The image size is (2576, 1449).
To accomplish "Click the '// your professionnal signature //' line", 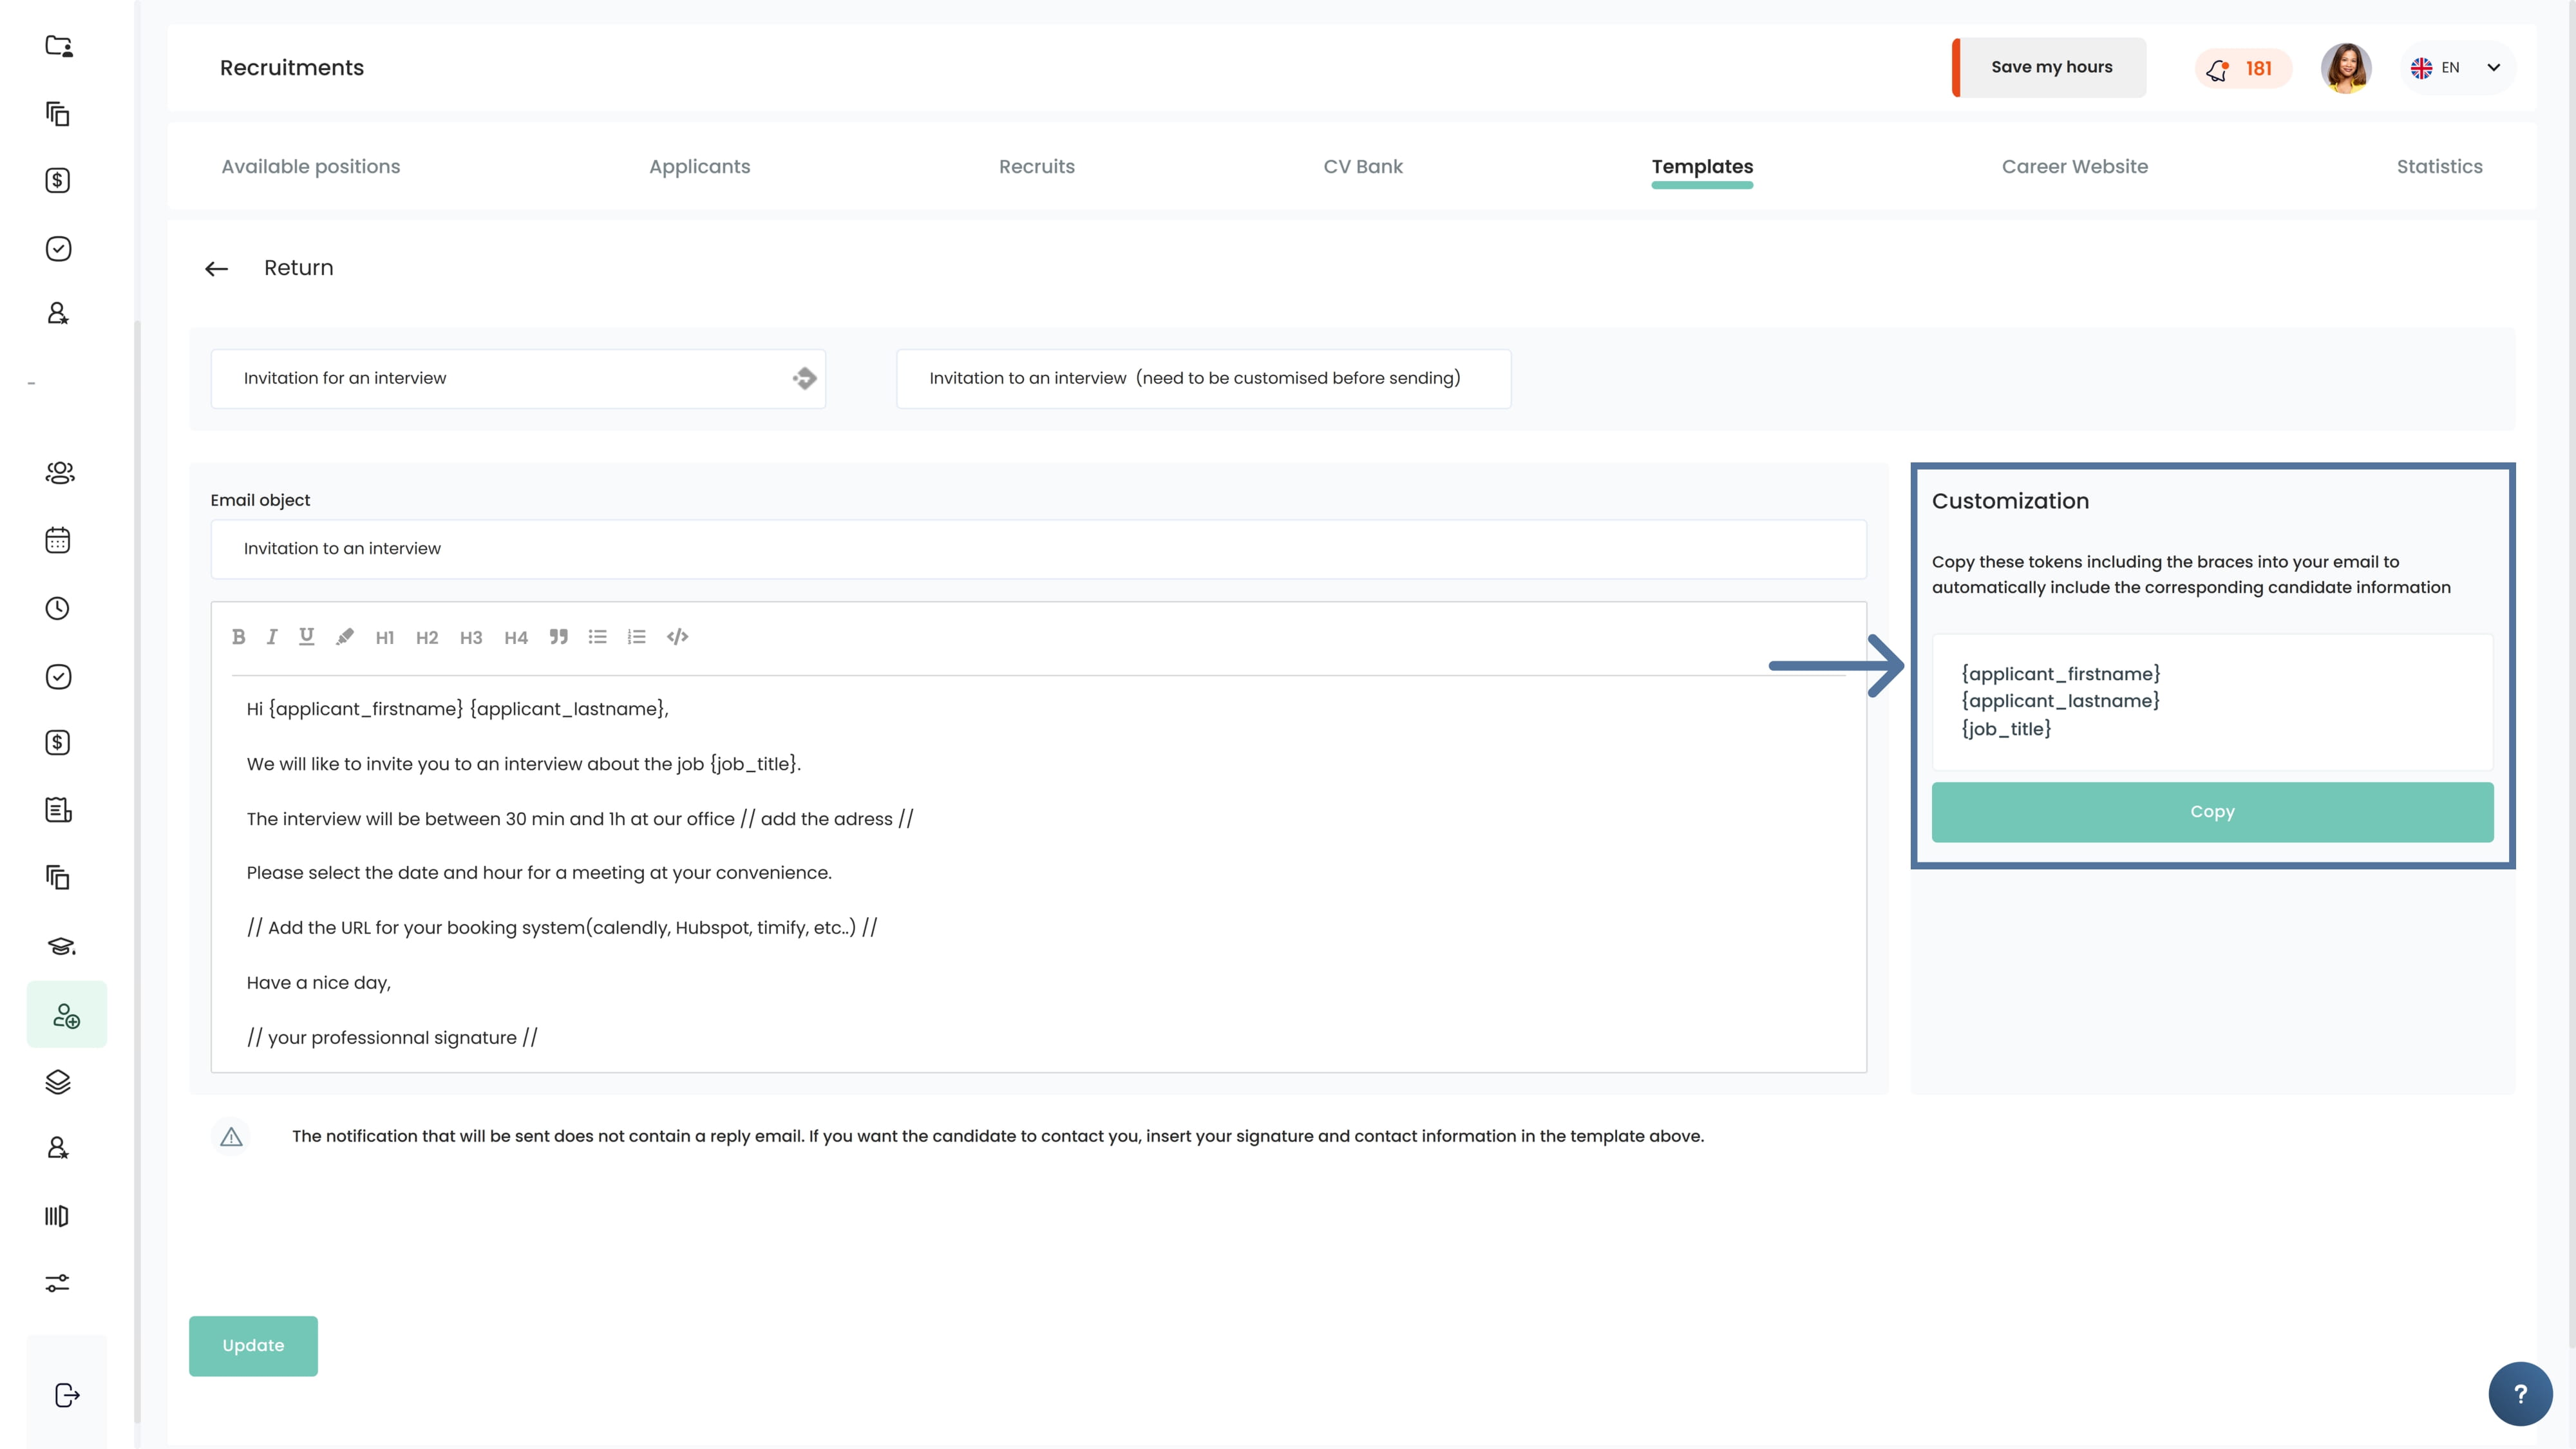I will [x=392, y=1038].
